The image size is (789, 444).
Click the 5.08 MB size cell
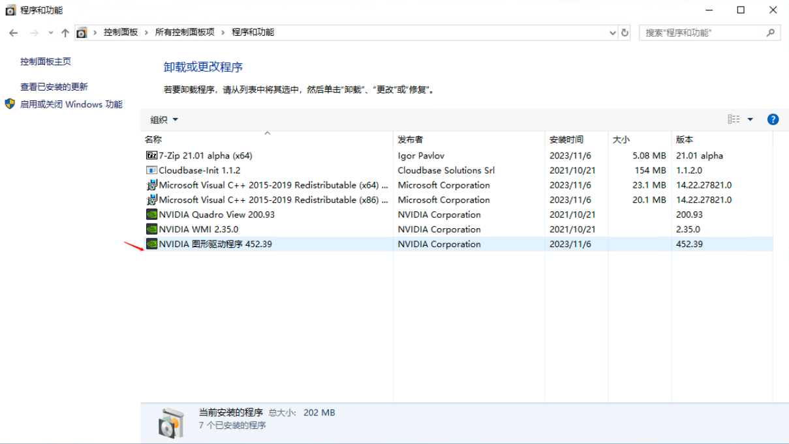649,156
